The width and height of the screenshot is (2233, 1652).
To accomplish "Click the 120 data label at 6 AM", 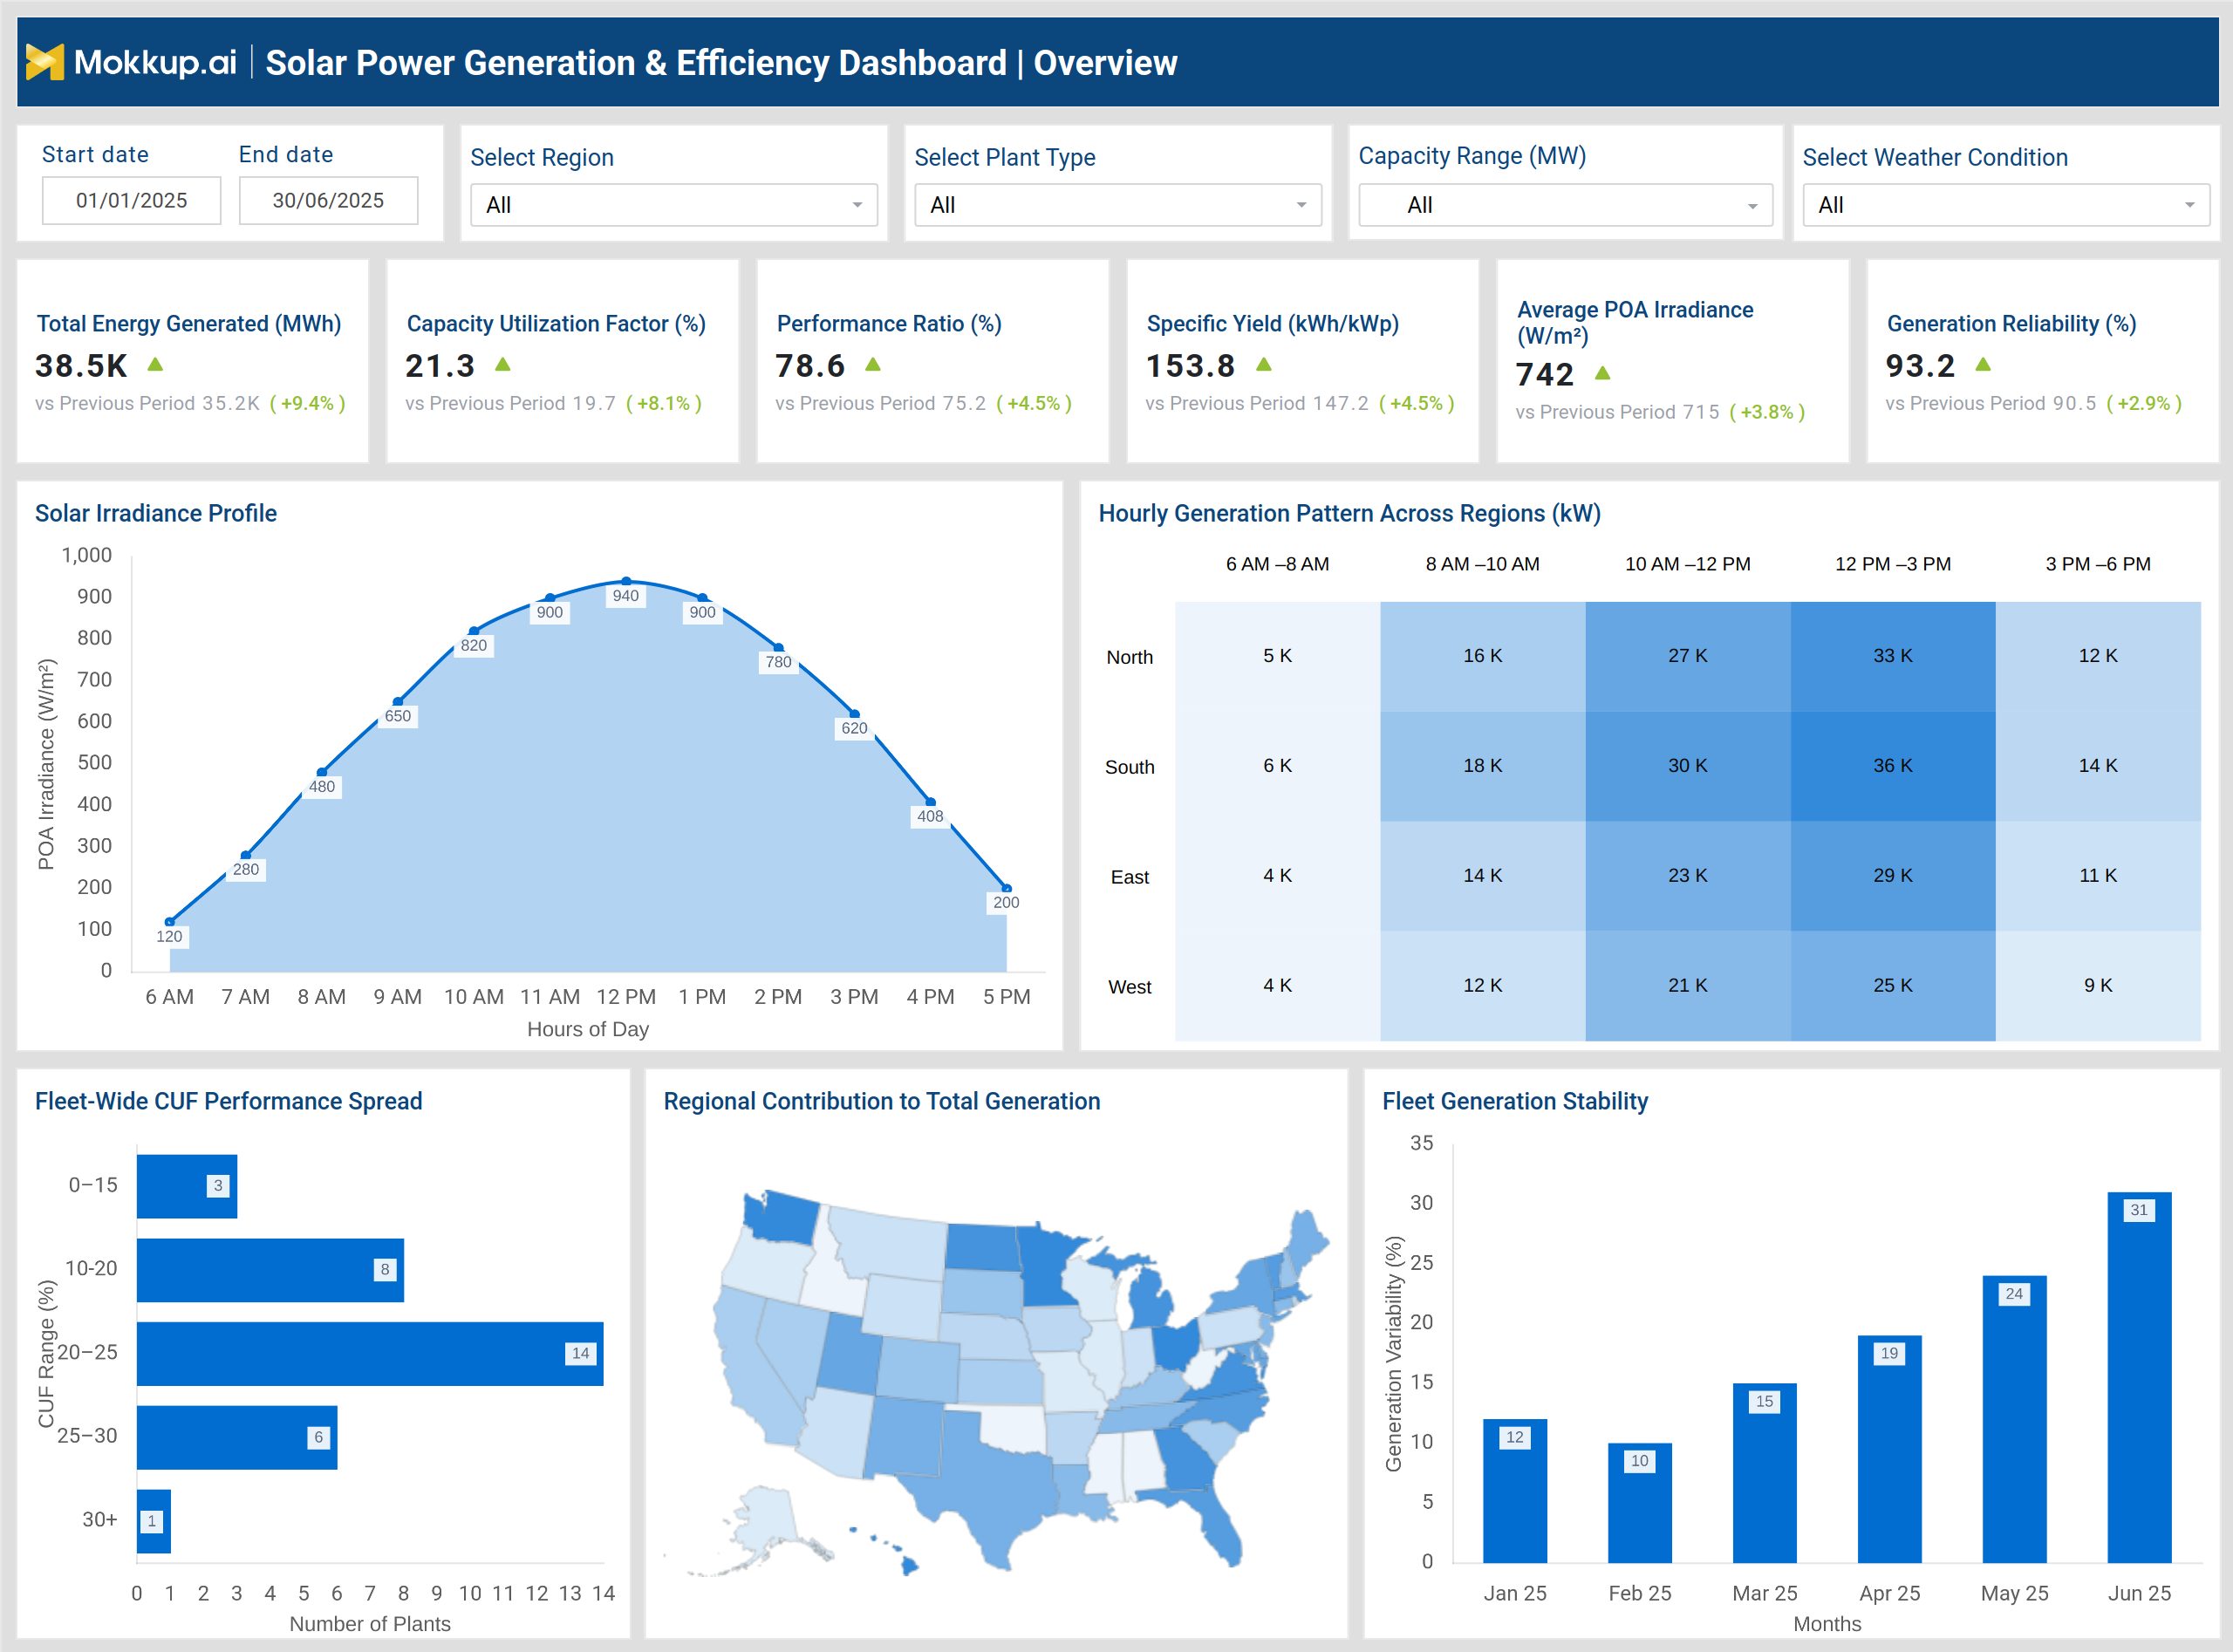I will (x=169, y=937).
